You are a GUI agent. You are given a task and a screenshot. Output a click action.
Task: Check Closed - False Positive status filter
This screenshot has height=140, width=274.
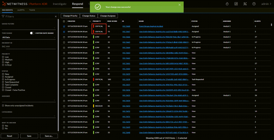click(x=3, y=90)
